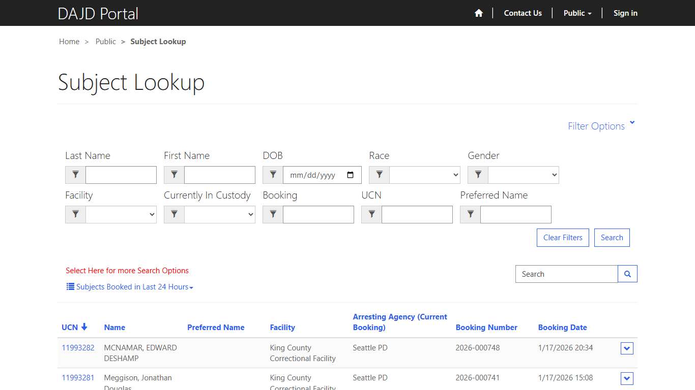Click Contact Us in the top navigation
This screenshot has height=390, width=695.
pyautogui.click(x=523, y=13)
